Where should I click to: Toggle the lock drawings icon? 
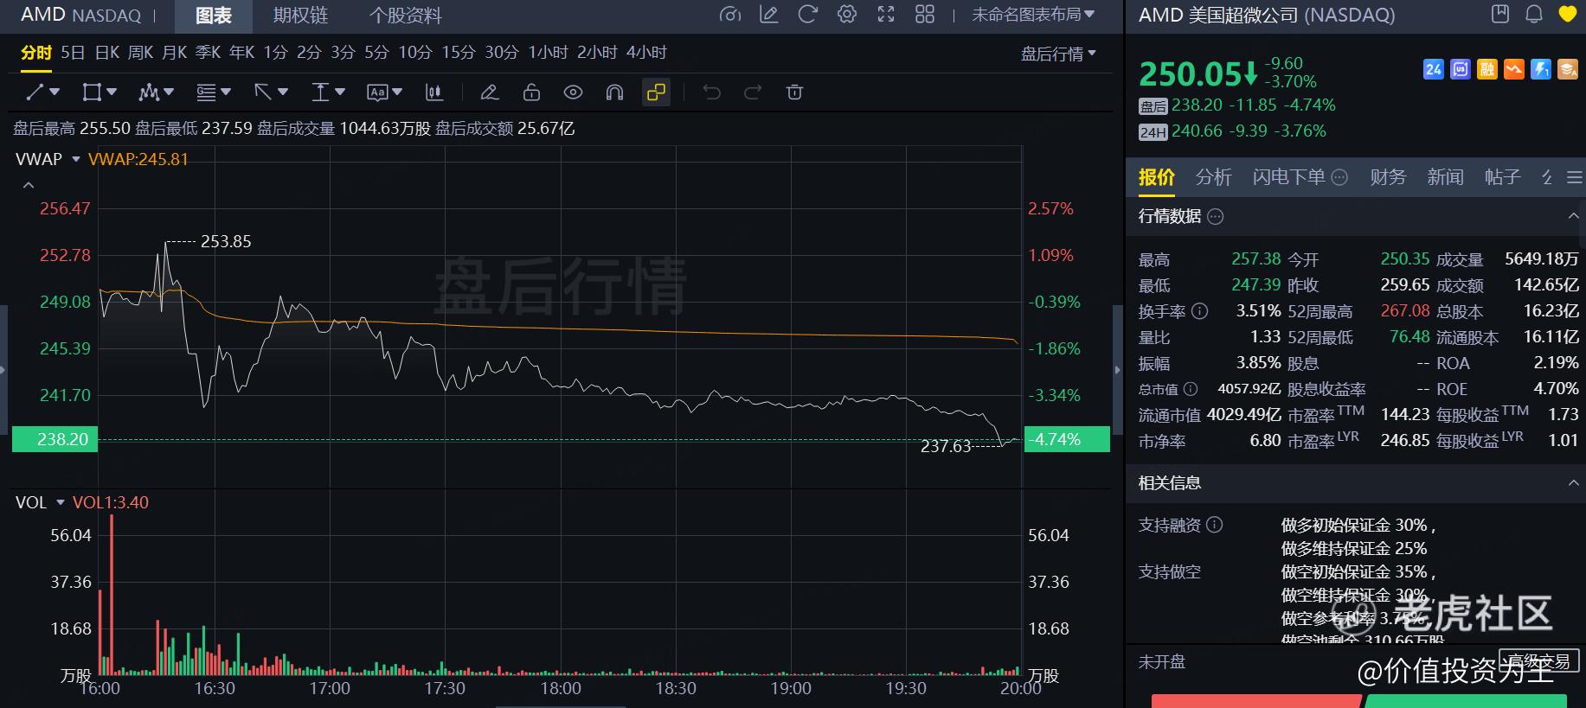(x=531, y=92)
